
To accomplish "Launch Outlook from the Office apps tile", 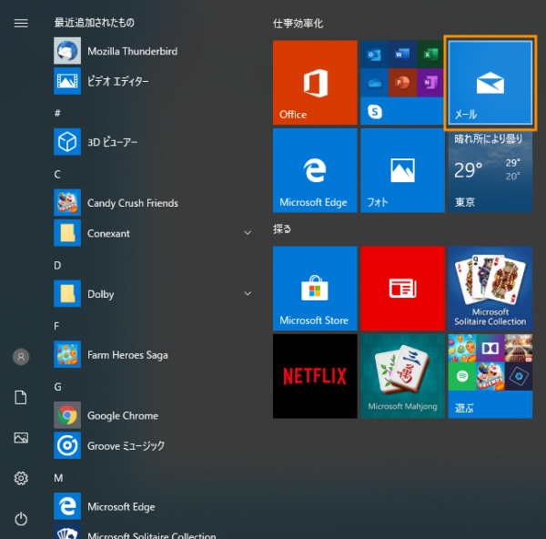I will 374,55.
